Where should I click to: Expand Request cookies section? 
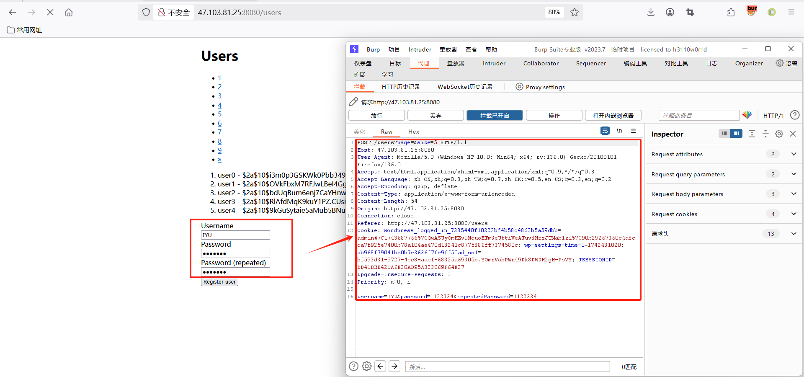tap(724, 214)
